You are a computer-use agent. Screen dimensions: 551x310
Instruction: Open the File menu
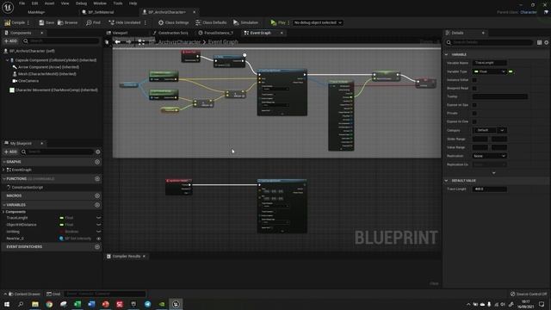(x=22, y=3)
